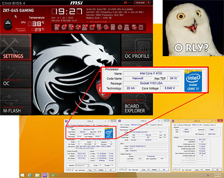Screen dimensions: 224x178
Task: Open processor Selection combo box in CPU-Z
Action: coord(82,165)
